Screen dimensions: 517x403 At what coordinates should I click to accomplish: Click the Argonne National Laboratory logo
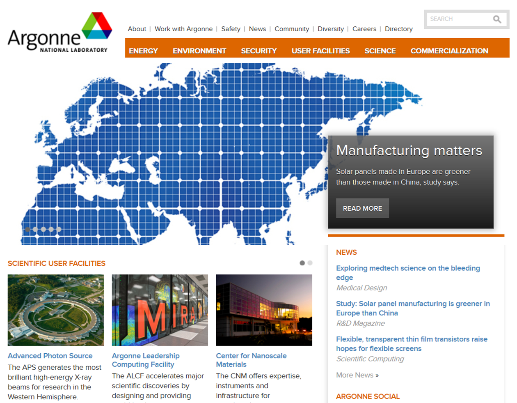point(59,32)
